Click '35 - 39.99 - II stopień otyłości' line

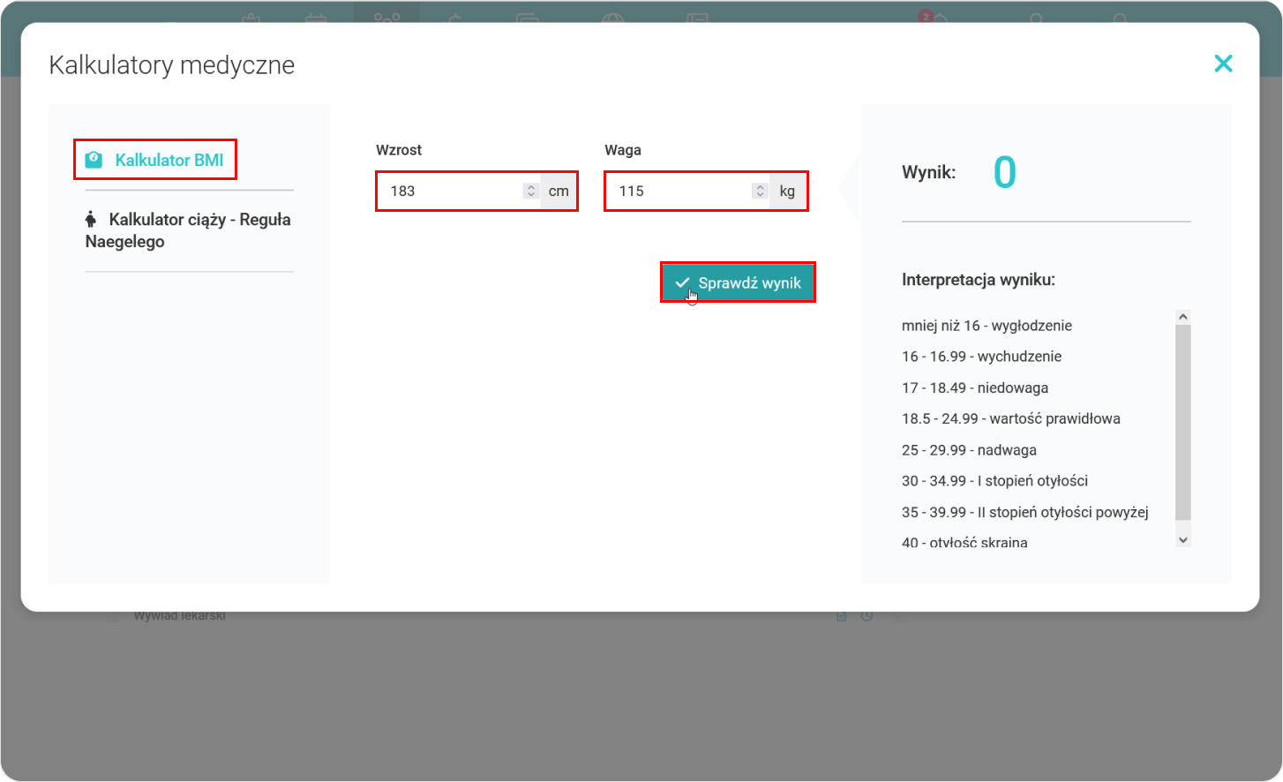(1025, 512)
